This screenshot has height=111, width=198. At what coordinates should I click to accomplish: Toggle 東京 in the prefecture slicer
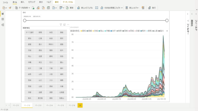(x=62, y=38)
